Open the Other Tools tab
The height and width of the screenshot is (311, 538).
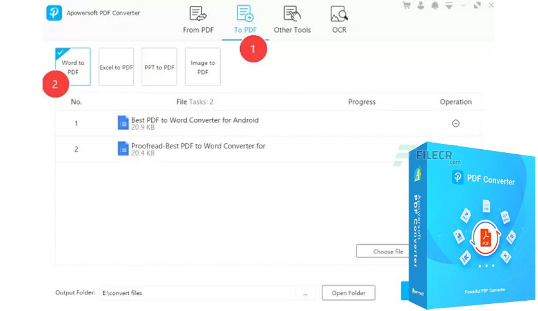click(292, 20)
